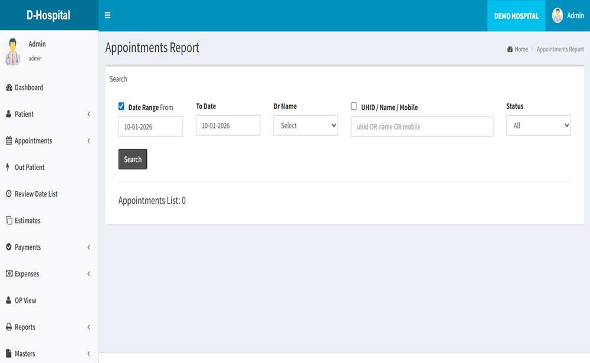Click the OP View user icon
This screenshot has height=363, width=590.
[9, 300]
